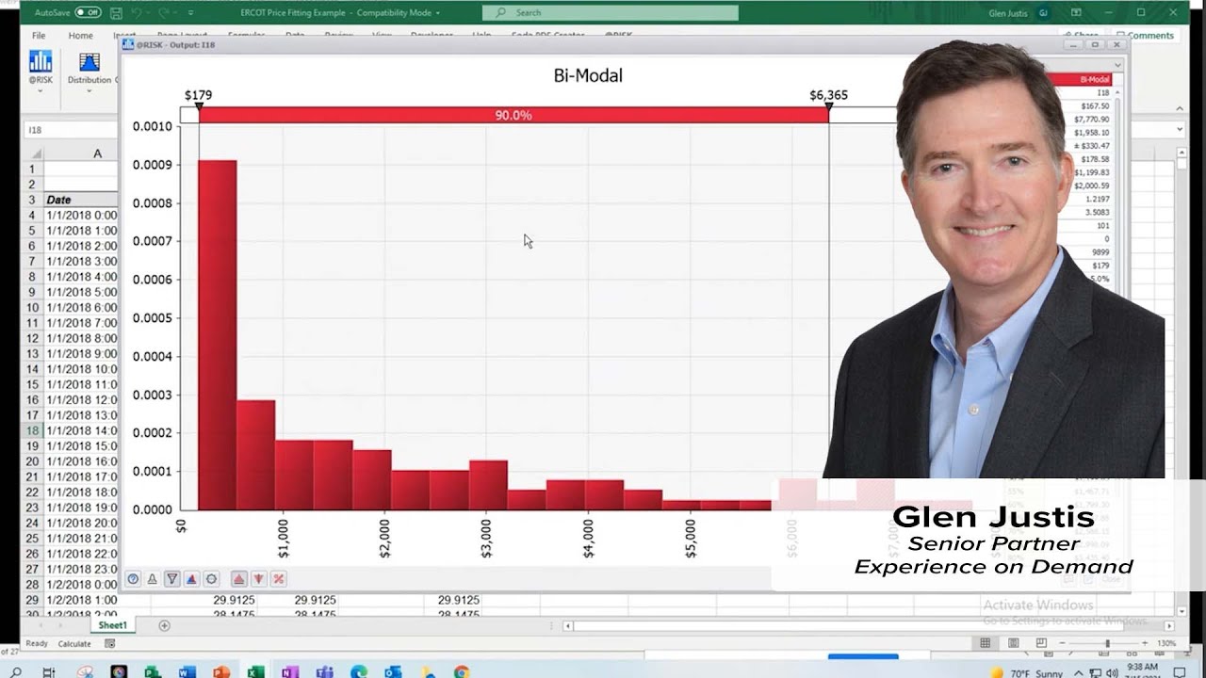Click the ribbon display options icon in the title bar

tap(1076, 13)
